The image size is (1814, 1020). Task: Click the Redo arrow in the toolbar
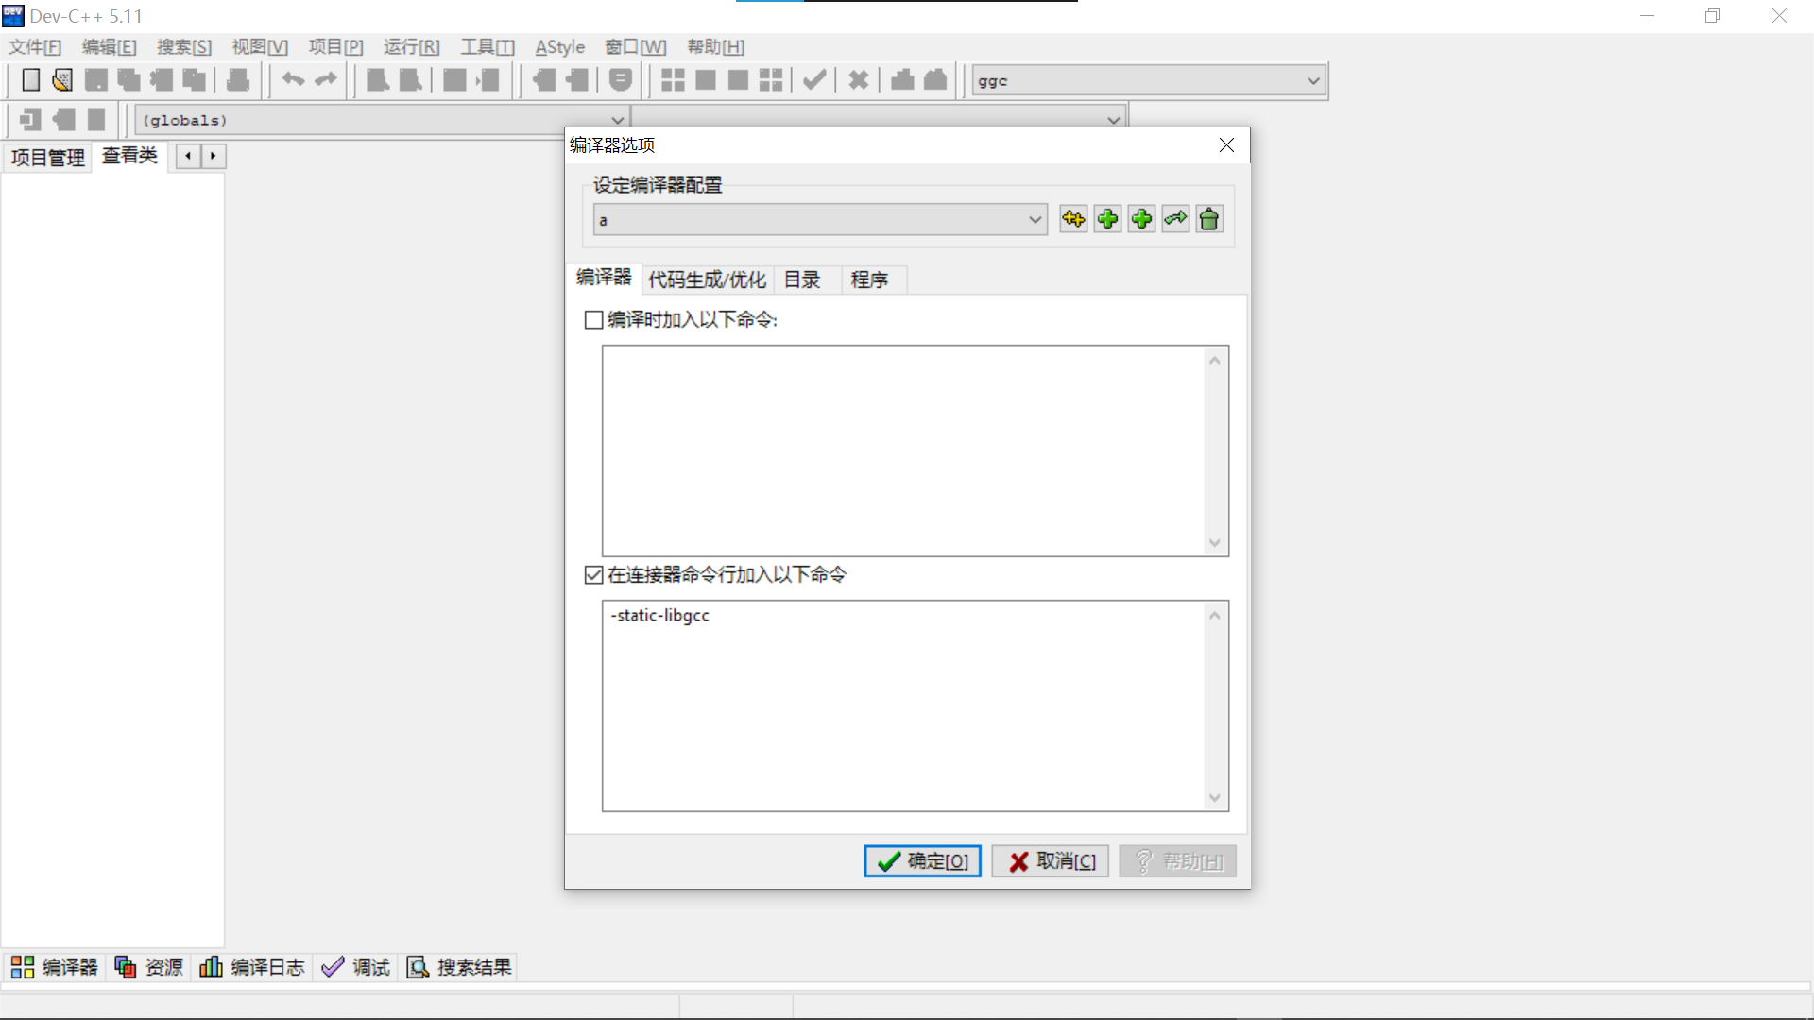[x=326, y=80]
